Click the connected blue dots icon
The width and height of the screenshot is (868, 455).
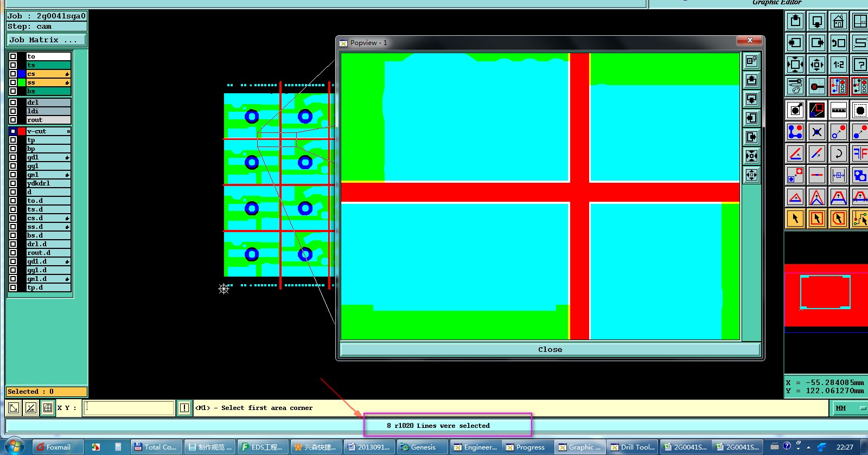pos(795,132)
